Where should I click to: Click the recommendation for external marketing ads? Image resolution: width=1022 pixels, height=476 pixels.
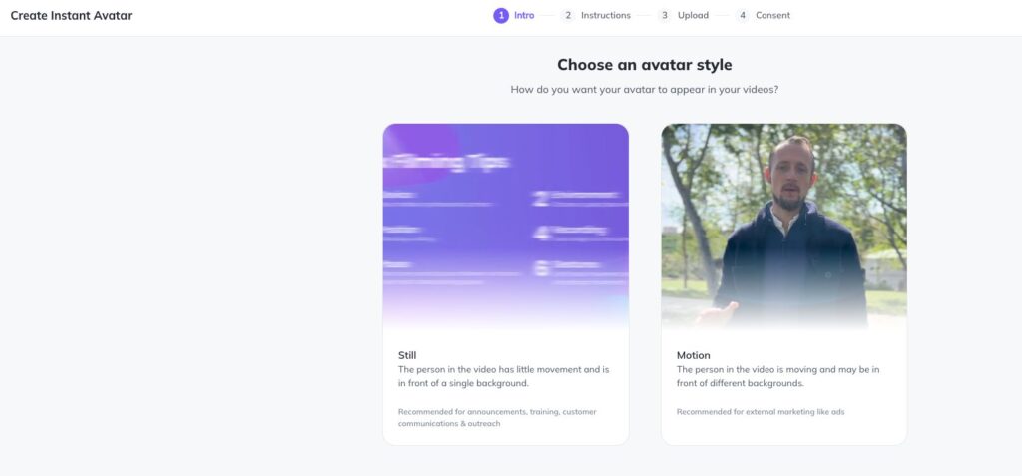761,412
